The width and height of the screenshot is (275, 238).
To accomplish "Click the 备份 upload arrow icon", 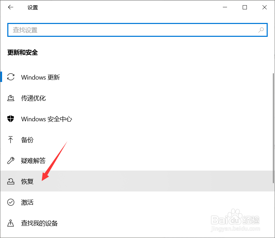I will [10, 140].
